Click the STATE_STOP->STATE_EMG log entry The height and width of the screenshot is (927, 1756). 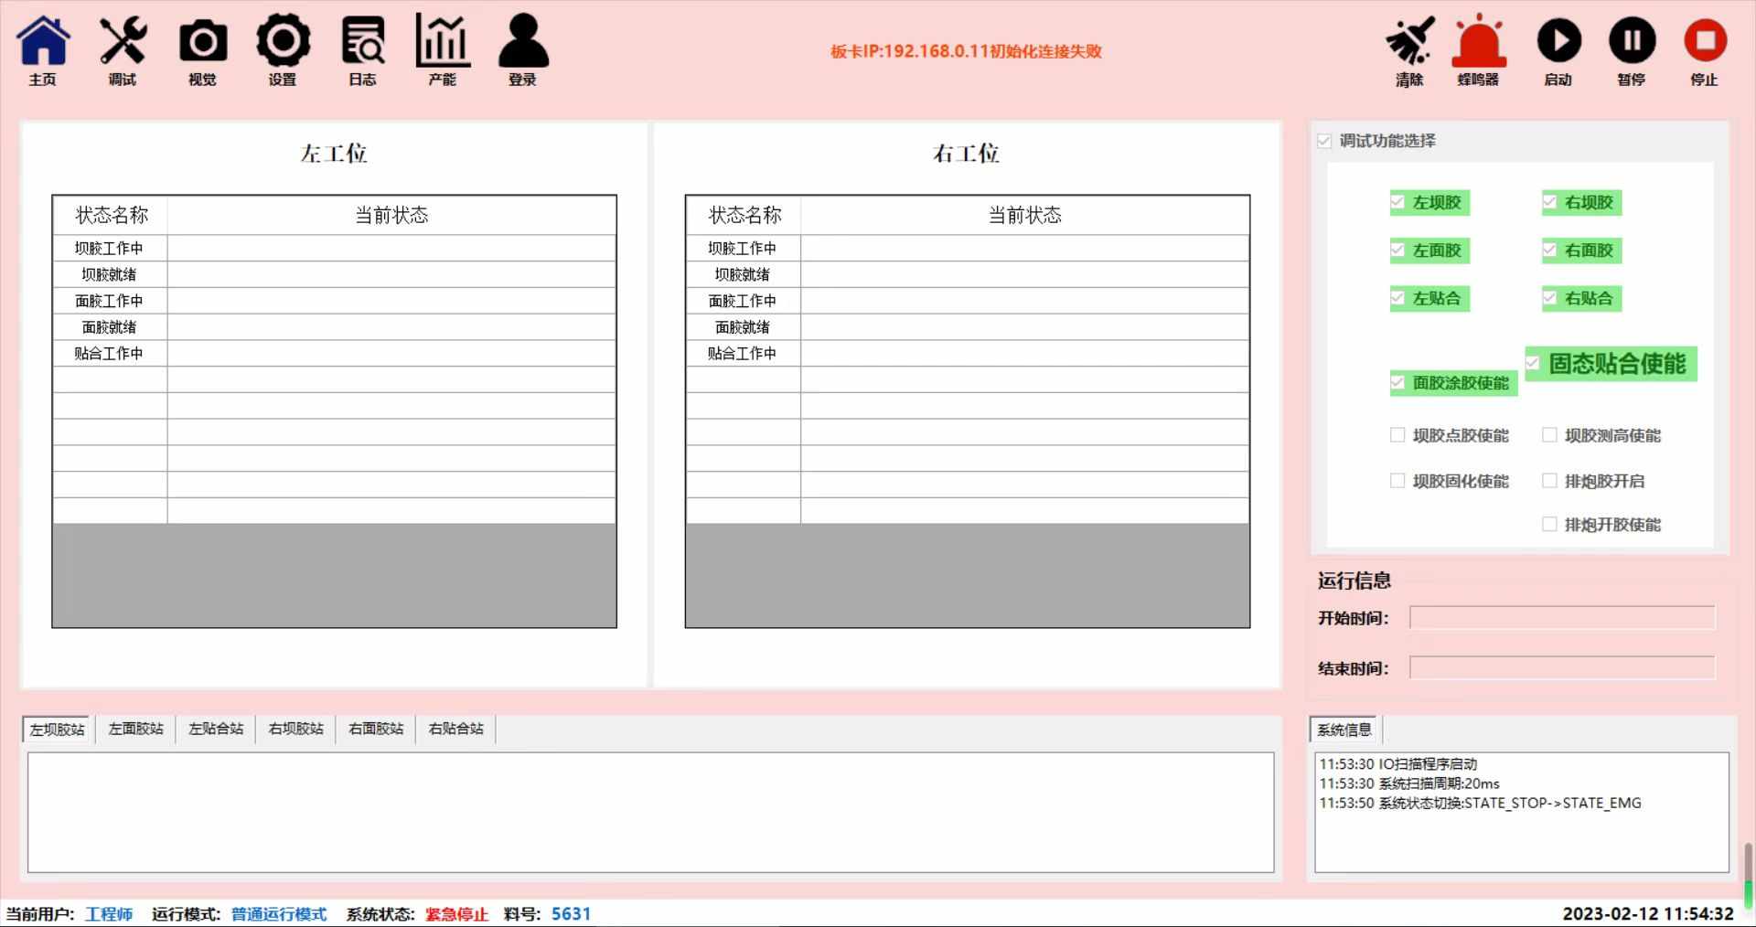pos(1480,804)
